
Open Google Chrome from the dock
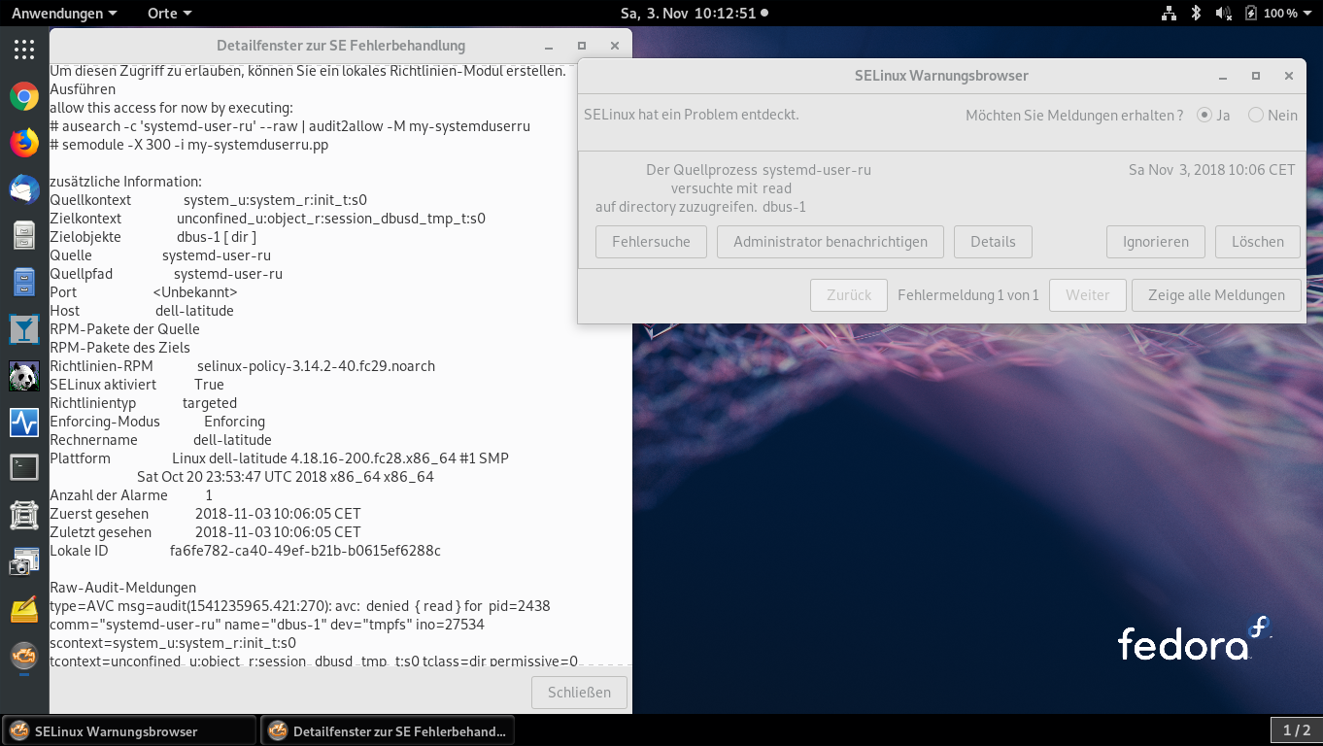point(24,96)
